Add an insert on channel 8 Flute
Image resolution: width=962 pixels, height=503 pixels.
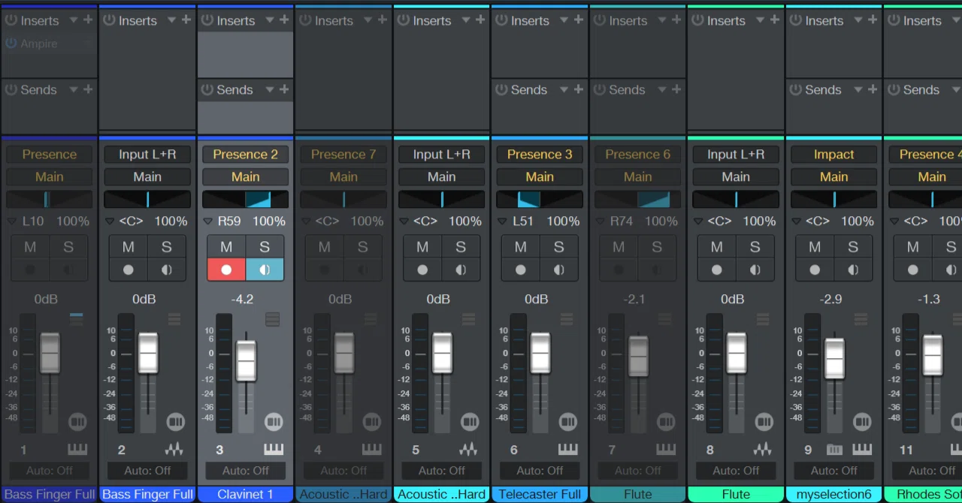coord(775,20)
